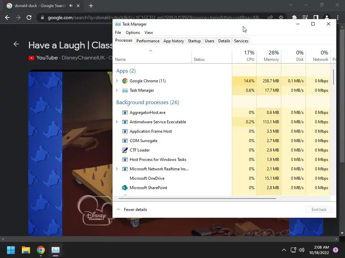This screenshot has width=345, height=258.
Task: Toggle Chrome side panel icon
Action: point(316,17)
